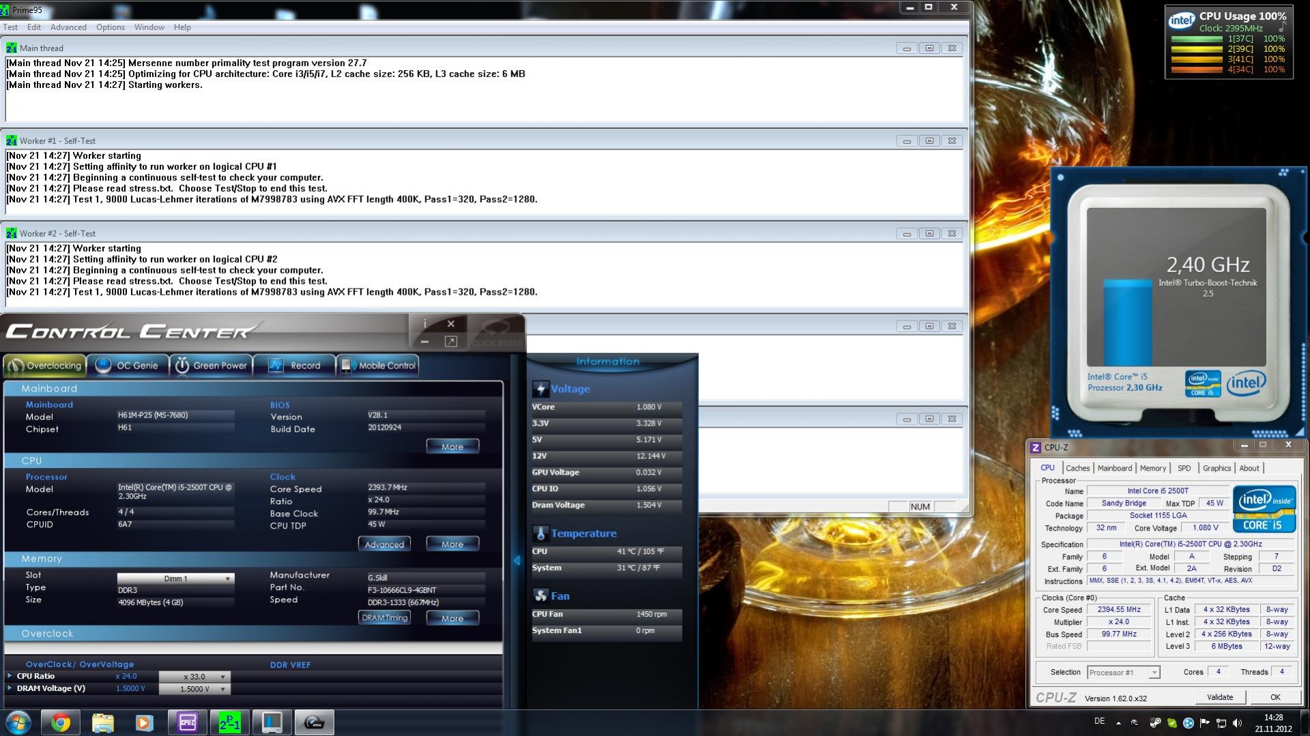Image resolution: width=1310 pixels, height=736 pixels.
Task: Click the Intel Core i5 logo in CPU-Z
Action: click(x=1264, y=509)
